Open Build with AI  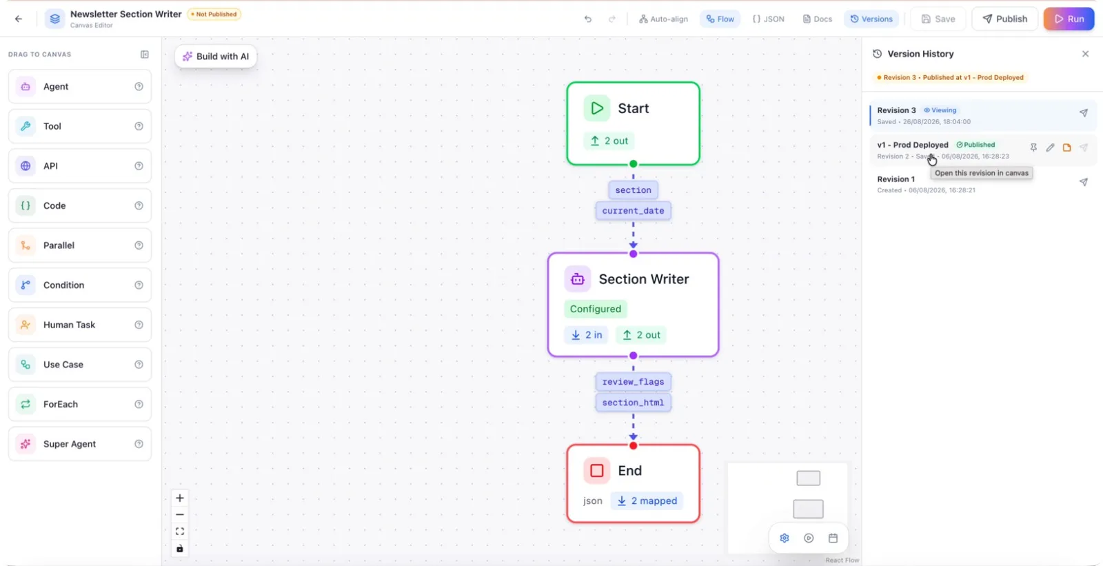pos(216,57)
